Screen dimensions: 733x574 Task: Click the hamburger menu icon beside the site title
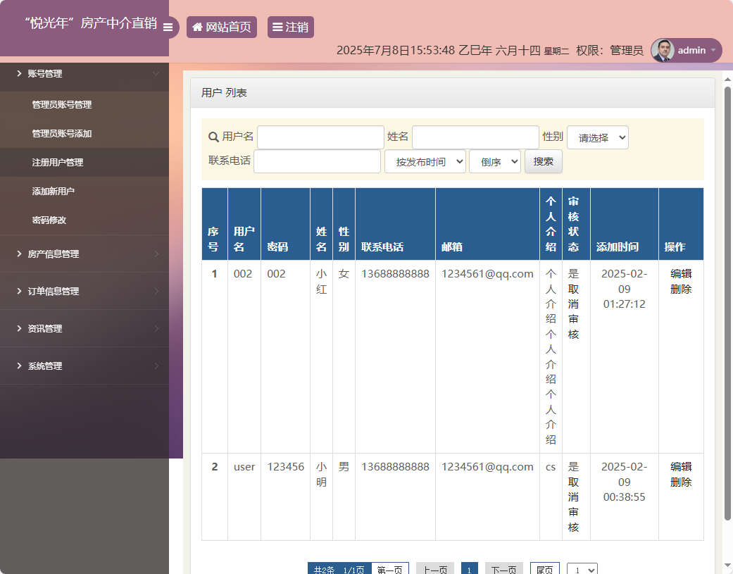coord(168,27)
